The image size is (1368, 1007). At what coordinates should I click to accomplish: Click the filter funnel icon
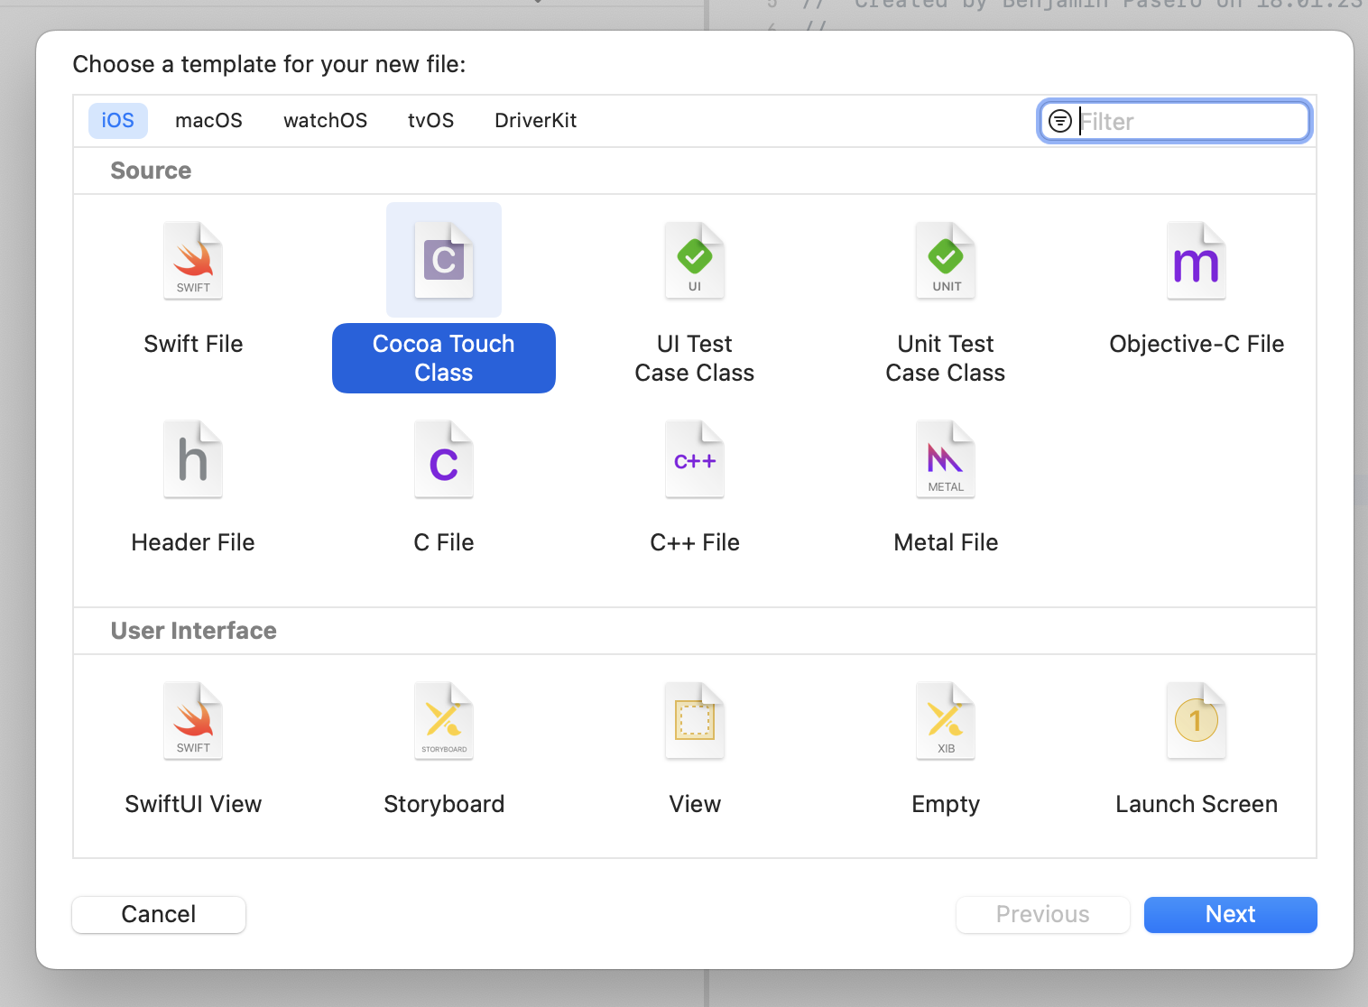(x=1059, y=121)
